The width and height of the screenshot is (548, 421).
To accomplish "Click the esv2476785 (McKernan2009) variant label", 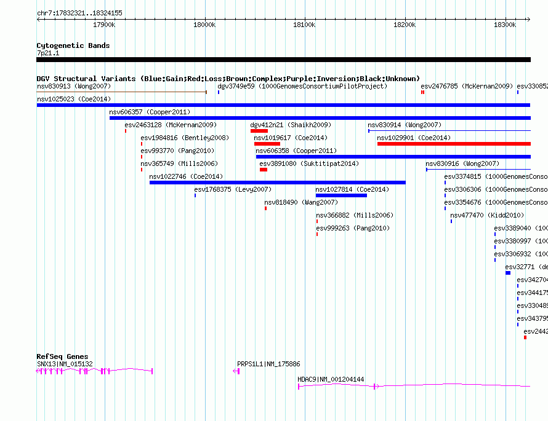I will [x=467, y=86].
